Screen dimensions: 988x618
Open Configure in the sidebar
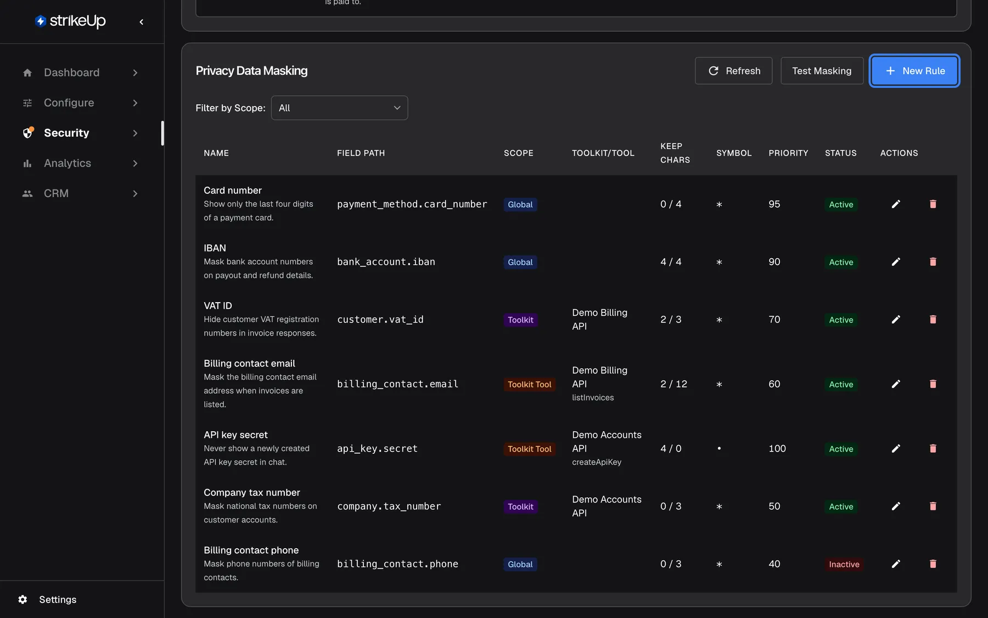69,103
